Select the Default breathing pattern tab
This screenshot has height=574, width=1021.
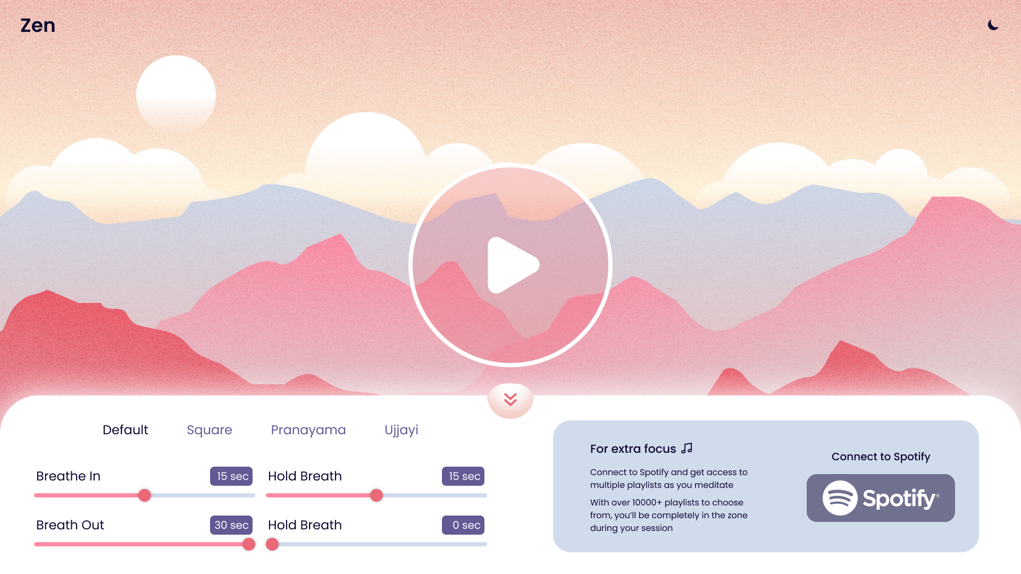(x=125, y=429)
